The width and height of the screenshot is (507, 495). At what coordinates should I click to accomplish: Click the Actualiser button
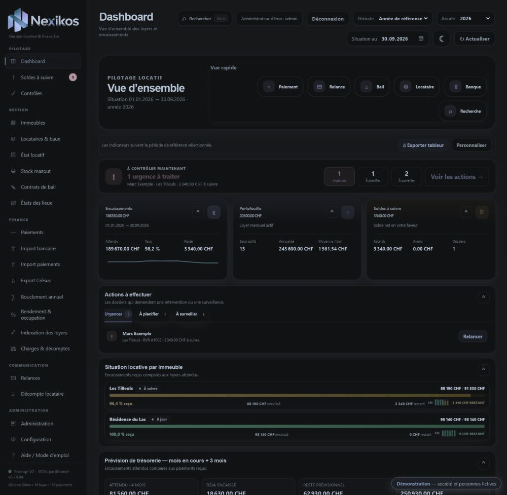[x=475, y=39]
